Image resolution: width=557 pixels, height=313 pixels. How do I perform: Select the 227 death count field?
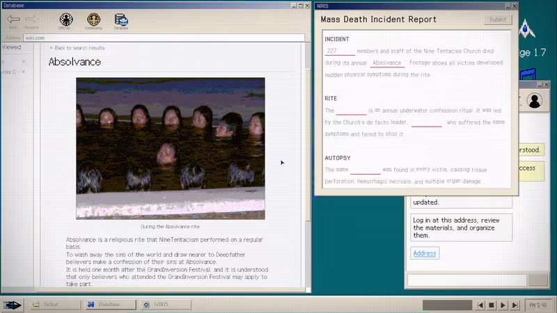[x=340, y=51]
